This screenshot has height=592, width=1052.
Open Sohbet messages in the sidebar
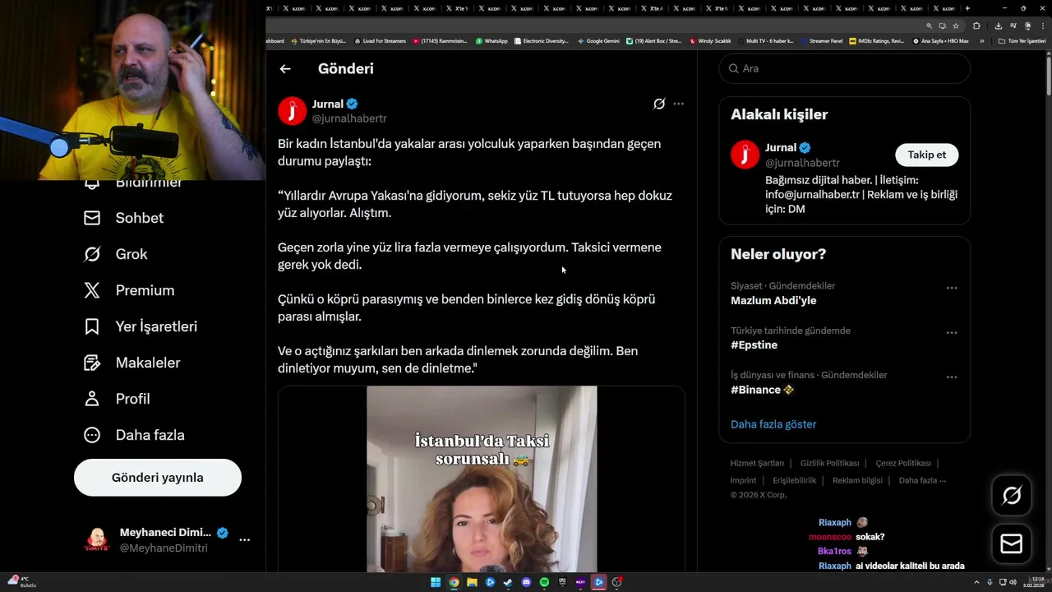(124, 218)
